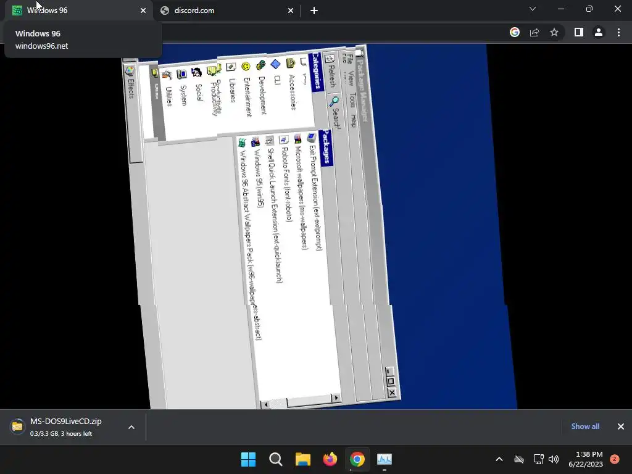Open the Entertainment smiley icon

pos(246,66)
